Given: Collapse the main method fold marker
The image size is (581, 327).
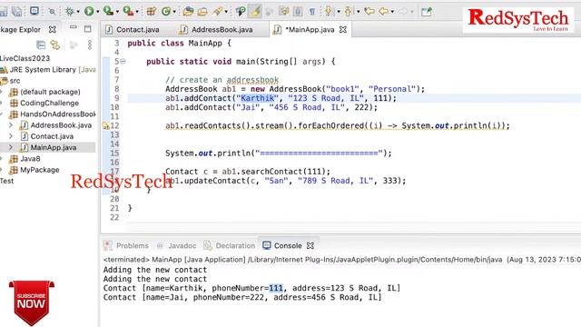Looking at the screenshot, I should 123,62.
